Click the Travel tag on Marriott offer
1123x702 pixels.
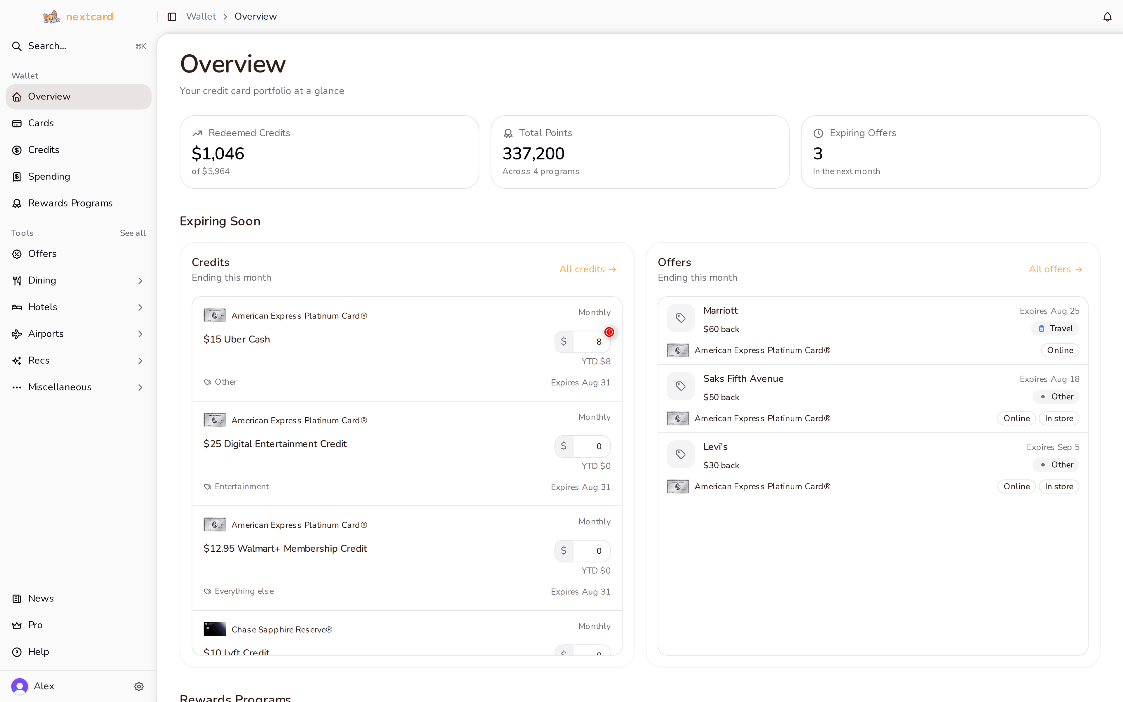[x=1055, y=329]
